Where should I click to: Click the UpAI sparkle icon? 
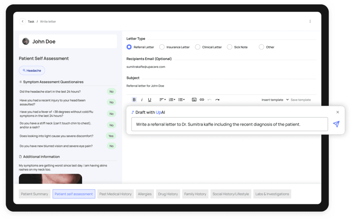[x=133, y=112]
